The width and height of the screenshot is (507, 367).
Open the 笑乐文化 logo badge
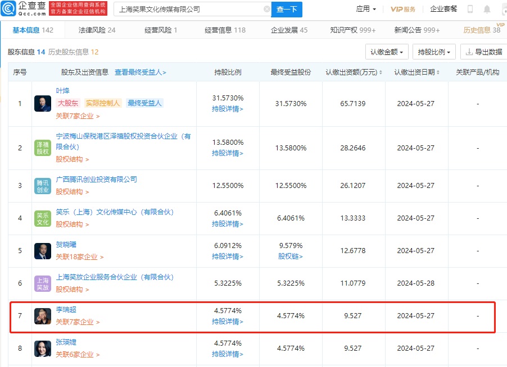point(43,218)
